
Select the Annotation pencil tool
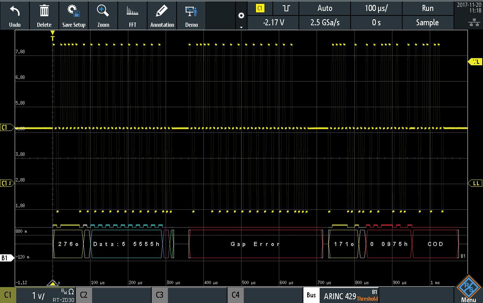162,15
